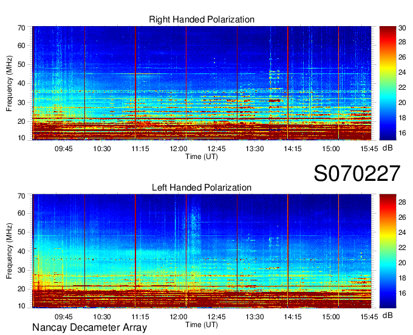Click '10' on Left Handed frequency axis
The height and width of the screenshot is (335, 413).
point(22,306)
